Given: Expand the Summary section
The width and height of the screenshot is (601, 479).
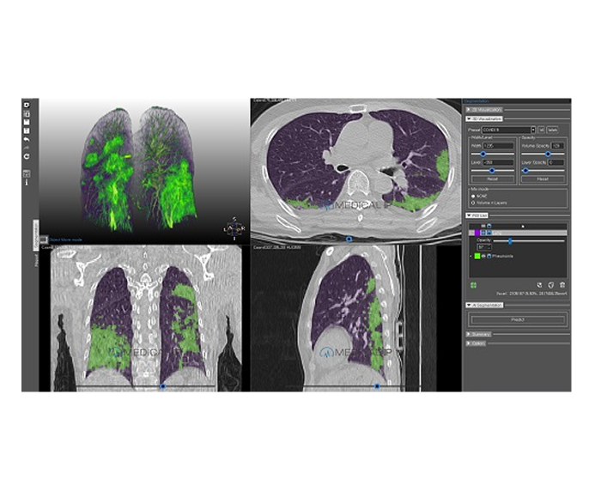Looking at the screenshot, I should (x=479, y=334).
